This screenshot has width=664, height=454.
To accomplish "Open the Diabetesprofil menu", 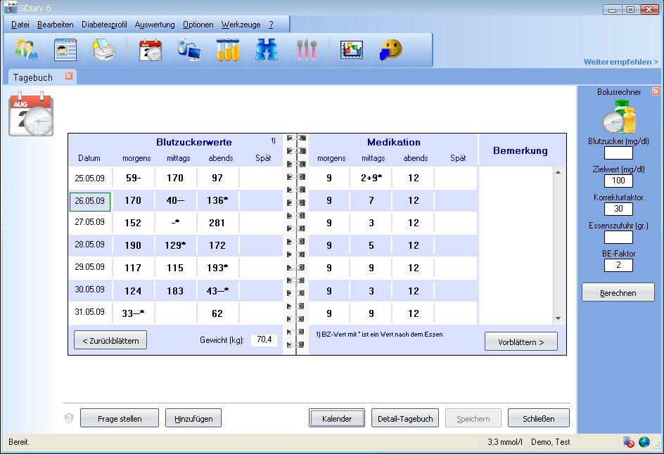I will pos(104,25).
